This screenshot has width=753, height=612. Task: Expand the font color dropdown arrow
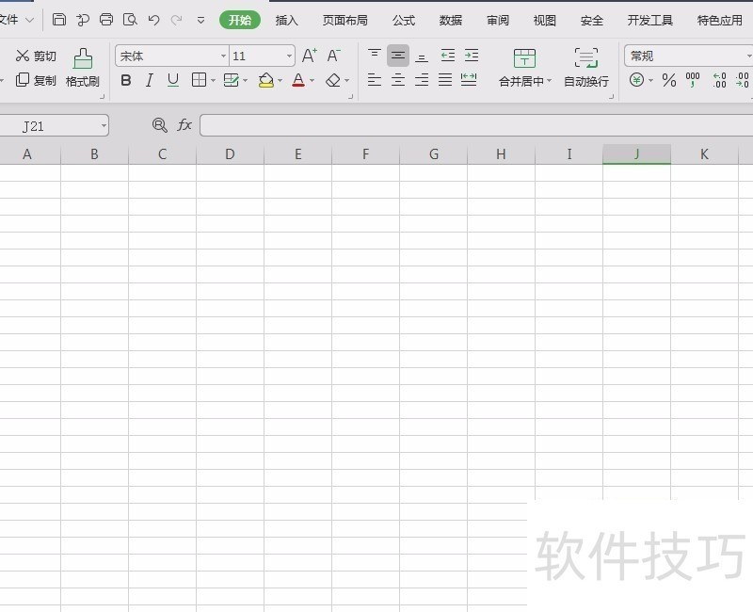312,81
